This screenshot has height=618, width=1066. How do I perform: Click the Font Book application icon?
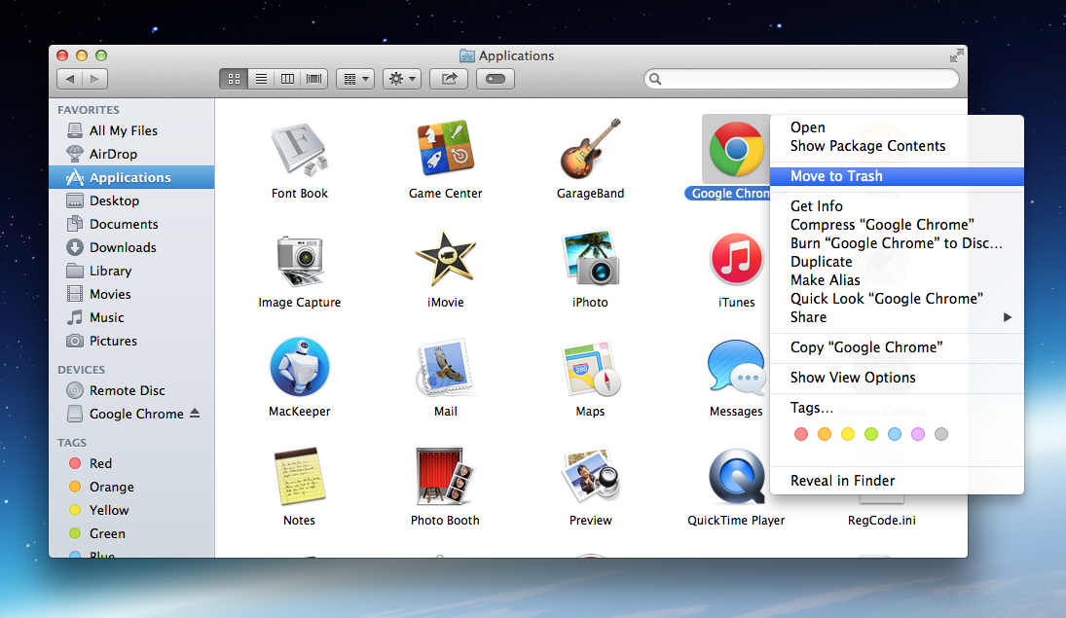[x=299, y=149]
